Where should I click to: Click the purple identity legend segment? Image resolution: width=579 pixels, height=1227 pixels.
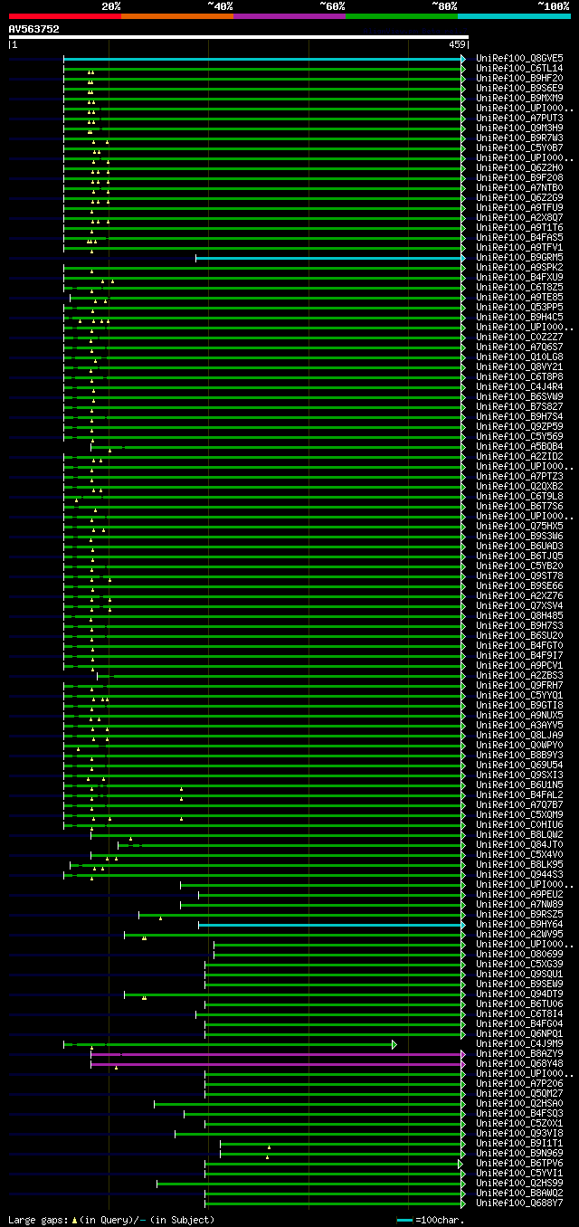point(289,16)
